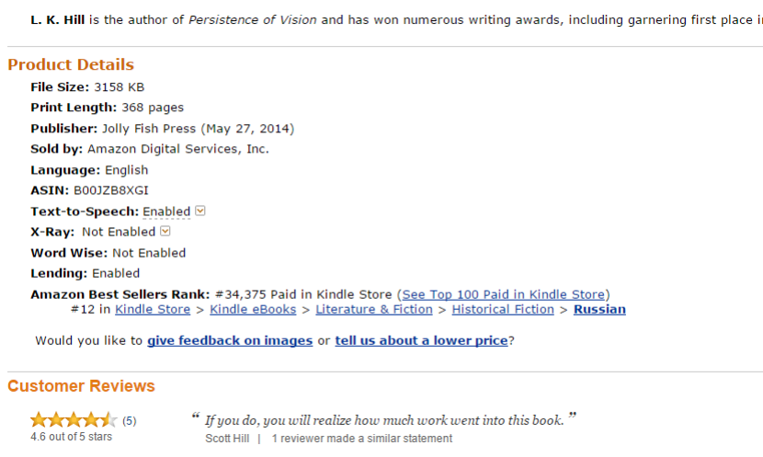The height and width of the screenshot is (457, 763).
Task: Open the Kindle eBooks category link
Action: pyautogui.click(x=253, y=310)
